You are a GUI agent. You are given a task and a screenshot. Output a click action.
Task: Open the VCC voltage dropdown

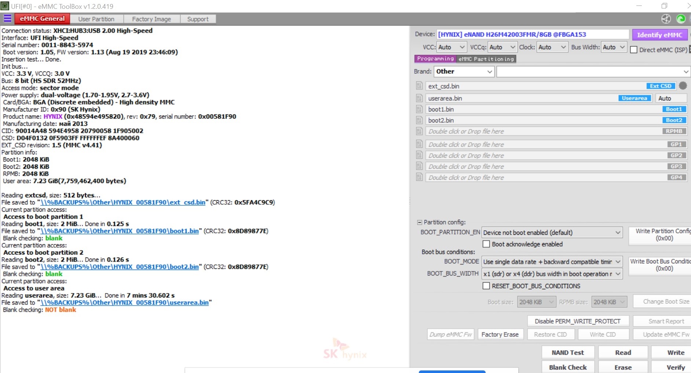coord(451,47)
